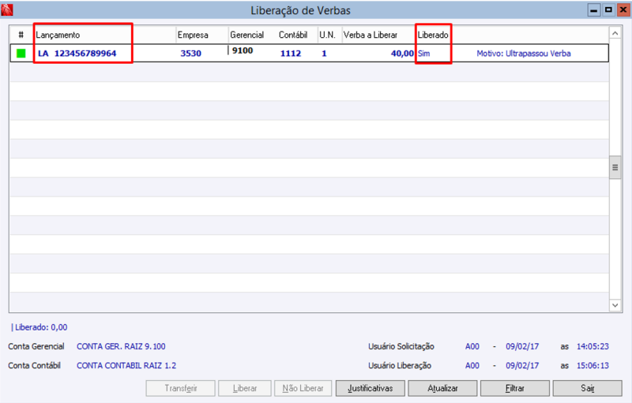Click user A00 on Usuário Liberação row
The image size is (632, 403).
point(472,366)
